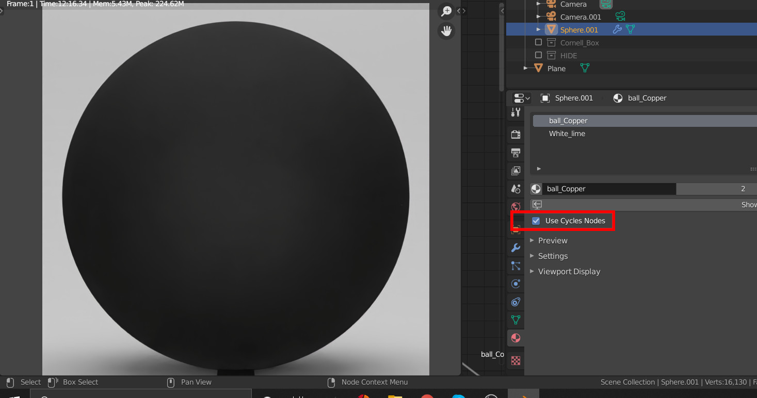
Task: Open the Physics properties tab
Action: pos(515,284)
